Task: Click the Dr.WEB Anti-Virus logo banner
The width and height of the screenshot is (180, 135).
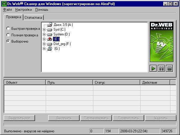Action: [x=161, y=42]
